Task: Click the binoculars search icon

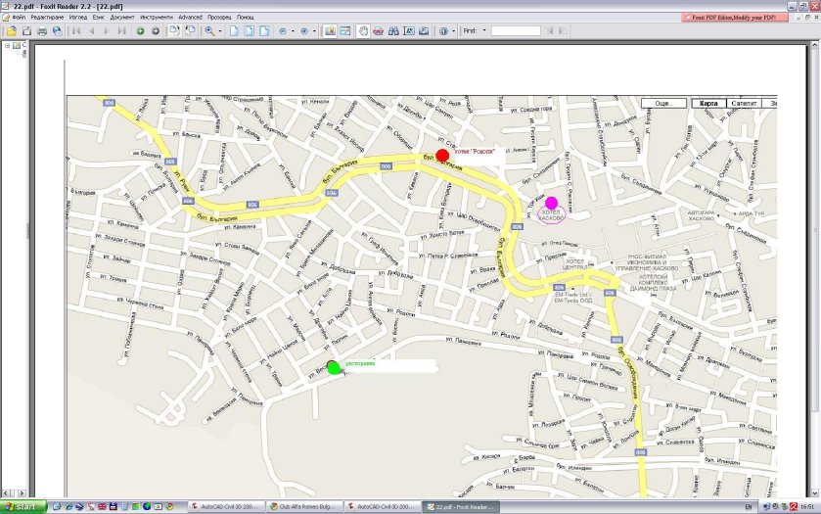Action: [393, 31]
